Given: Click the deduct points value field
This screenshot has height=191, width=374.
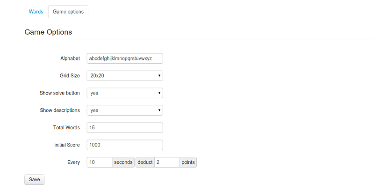Looking at the screenshot, I should point(167,162).
